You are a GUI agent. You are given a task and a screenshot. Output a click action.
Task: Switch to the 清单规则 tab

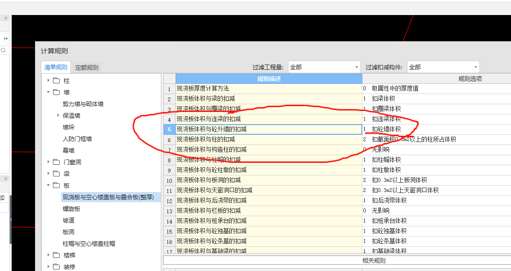click(56, 67)
